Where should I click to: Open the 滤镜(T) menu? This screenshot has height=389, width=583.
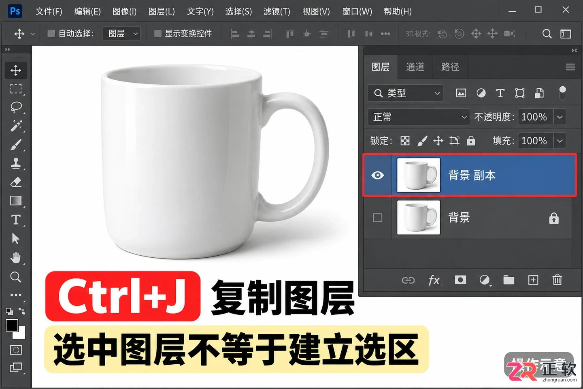[277, 11]
